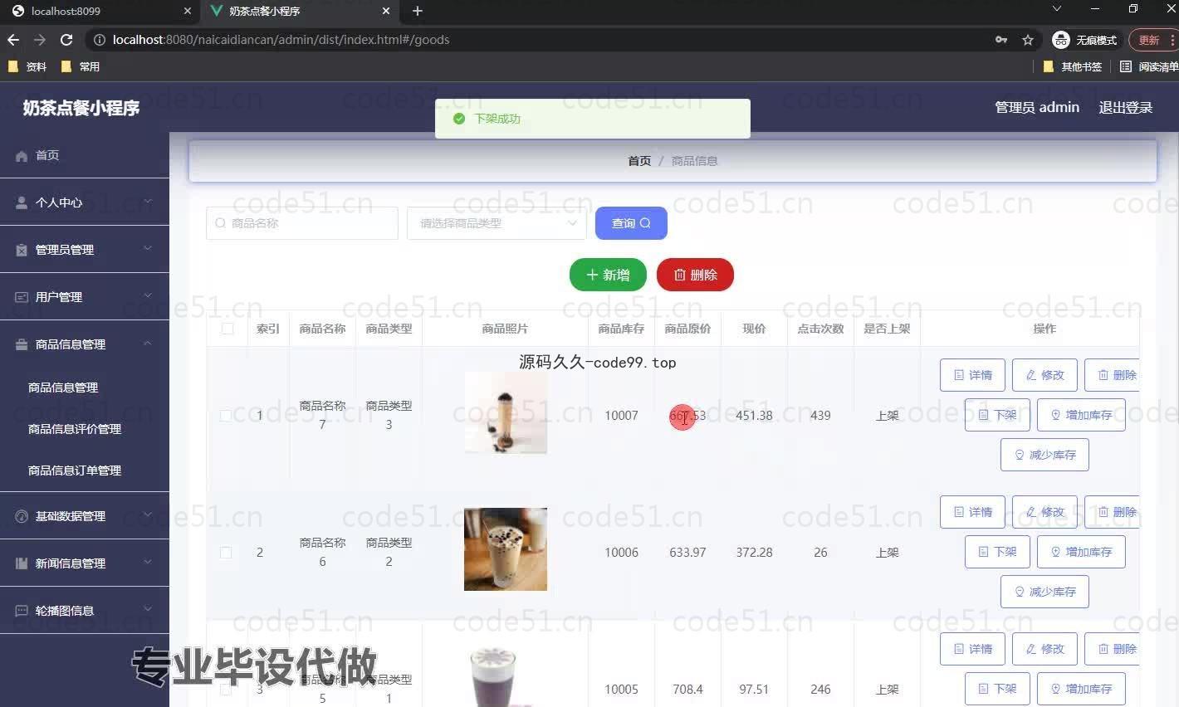Click the 点击次数 column header
The image size is (1179, 707).
[x=820, y=329]
